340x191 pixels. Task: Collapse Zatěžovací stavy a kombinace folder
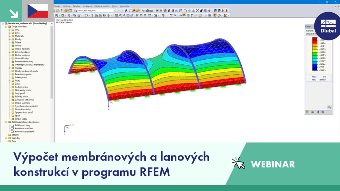click(x=6, y=122)
